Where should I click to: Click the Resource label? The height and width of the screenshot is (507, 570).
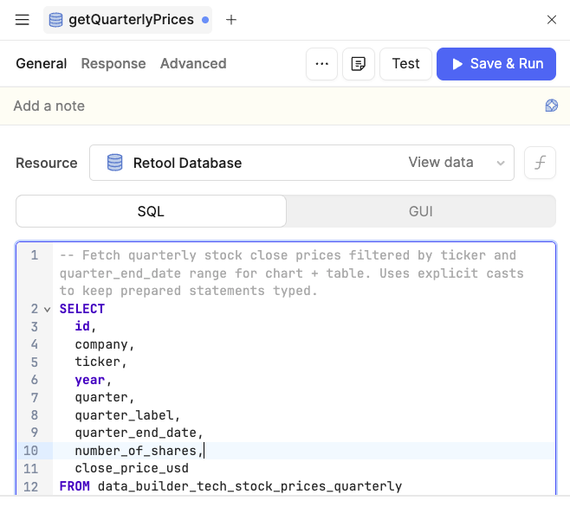pos(47,163)
